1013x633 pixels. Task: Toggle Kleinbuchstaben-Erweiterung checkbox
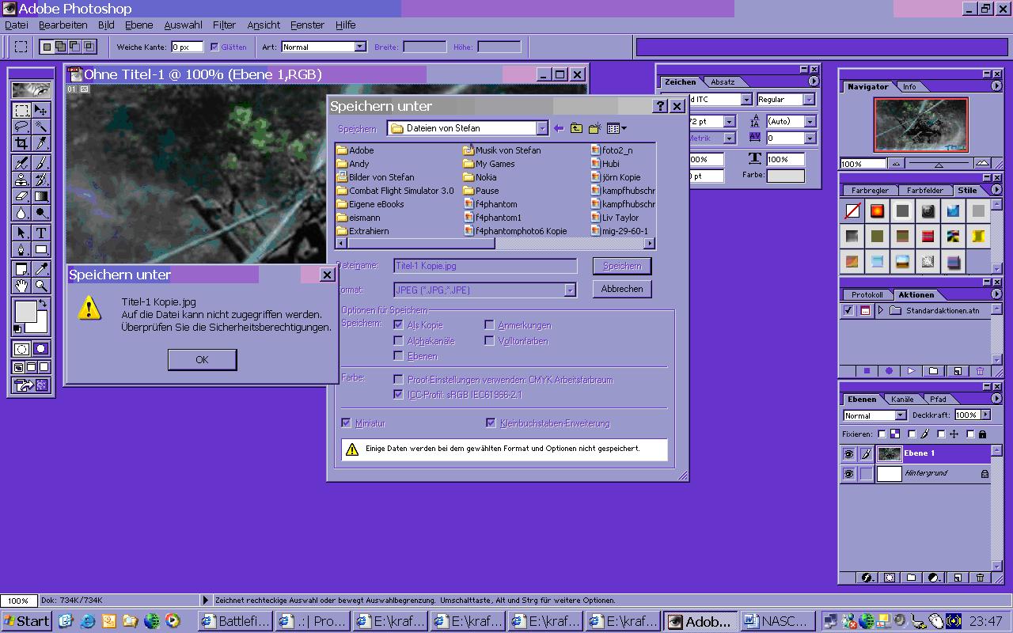[x=491, y=423]
